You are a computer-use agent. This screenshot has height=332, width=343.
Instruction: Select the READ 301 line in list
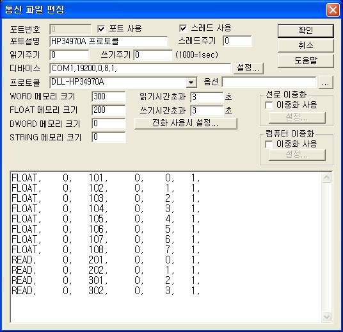pos(106,280)
